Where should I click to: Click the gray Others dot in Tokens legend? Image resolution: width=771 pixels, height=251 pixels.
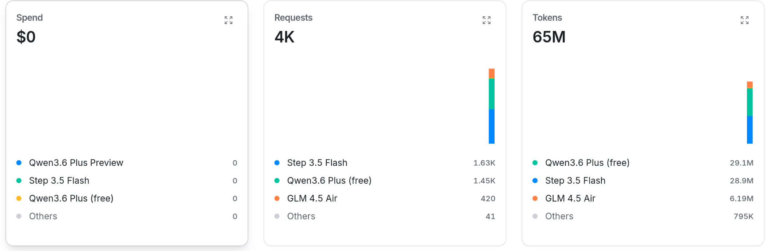tap(535, 216)
